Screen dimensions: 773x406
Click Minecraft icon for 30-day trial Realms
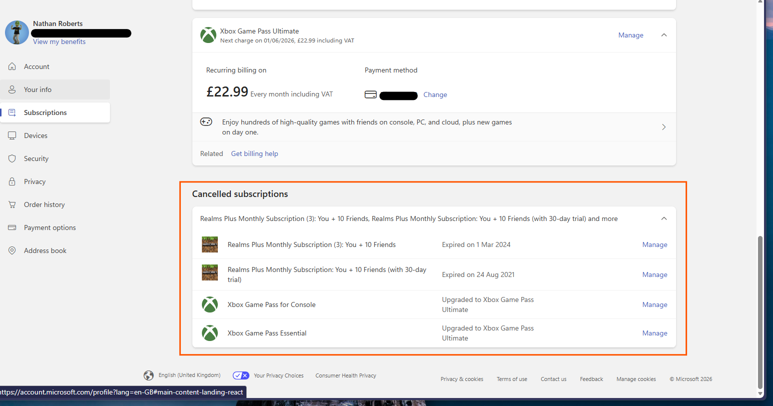[x=210, y=272]
